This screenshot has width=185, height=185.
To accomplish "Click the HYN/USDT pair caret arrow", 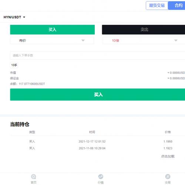I will (24, 17).
